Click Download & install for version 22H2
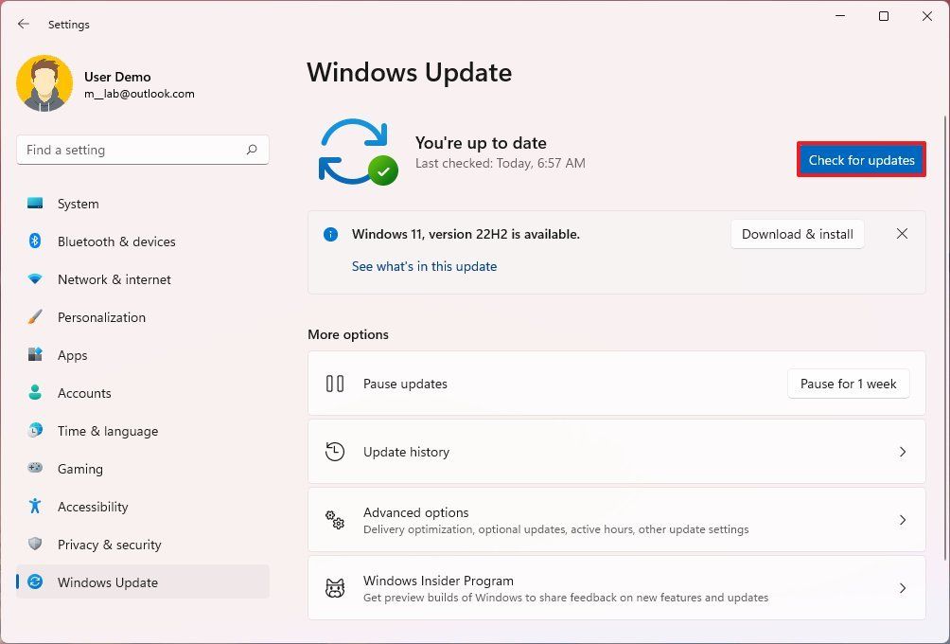950x644 pixels. tap(797, 234)
